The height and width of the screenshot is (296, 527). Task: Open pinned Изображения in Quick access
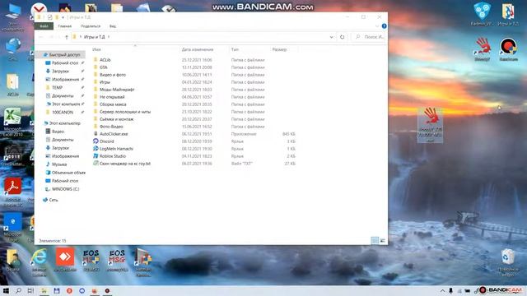(65, 79)
